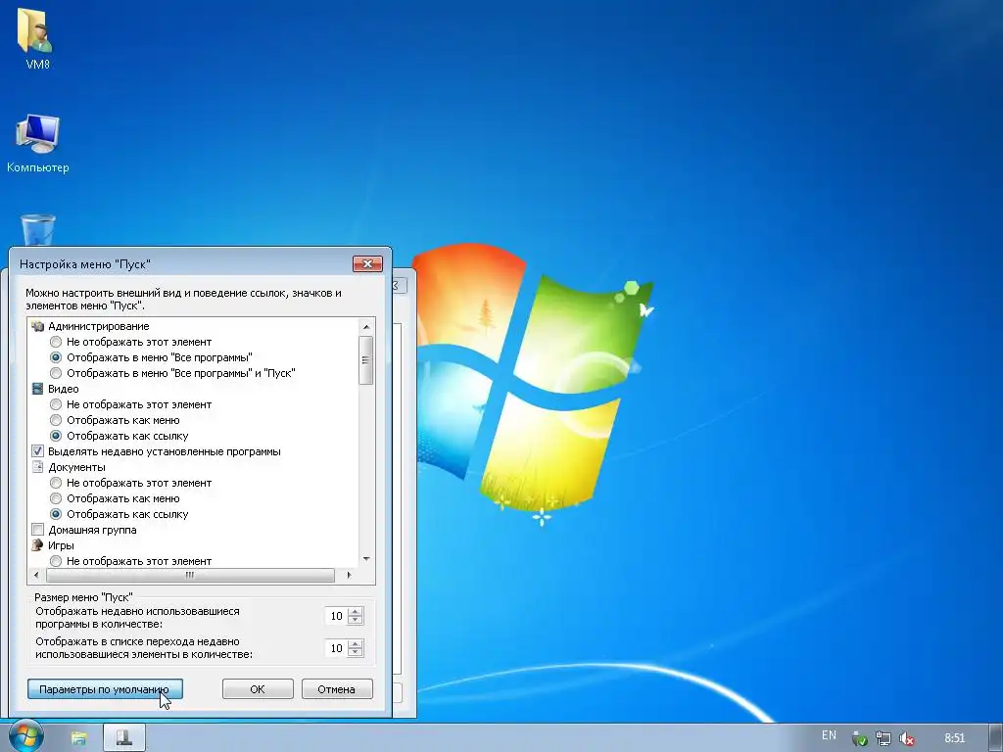Click horizontal scrollbar right arrow
This screenshot has height=752, width=1003.
pos(350,576)
